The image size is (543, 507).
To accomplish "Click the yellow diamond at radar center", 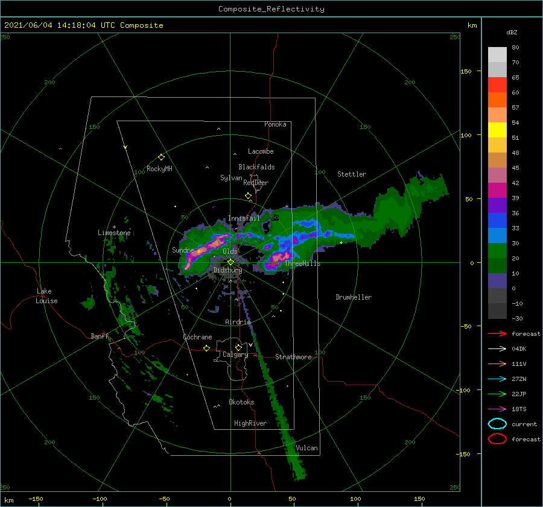I will [230, 262].
